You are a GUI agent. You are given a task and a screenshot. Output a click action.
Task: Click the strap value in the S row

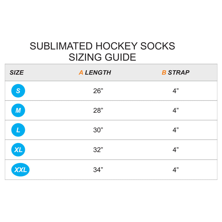(x=175, y=91)
